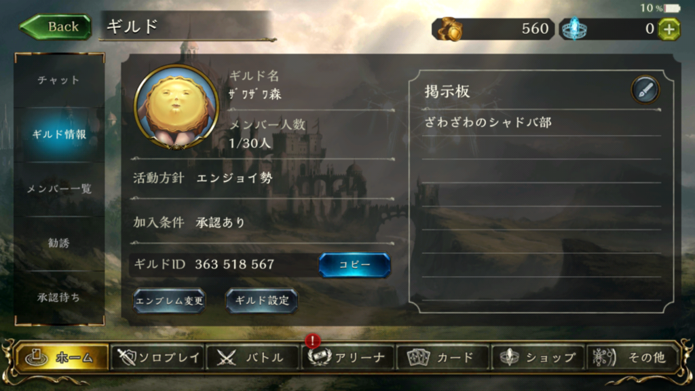This screenshot has width=695, height=391.
Task: Click the blue crystal currency icon
Action: [574, 29]
